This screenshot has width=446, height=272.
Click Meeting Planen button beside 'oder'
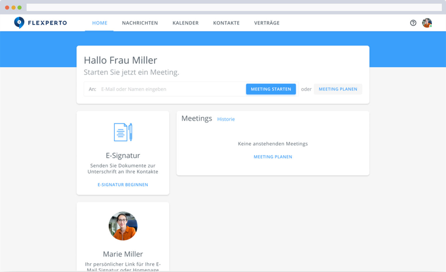click(x=338, y=89)
